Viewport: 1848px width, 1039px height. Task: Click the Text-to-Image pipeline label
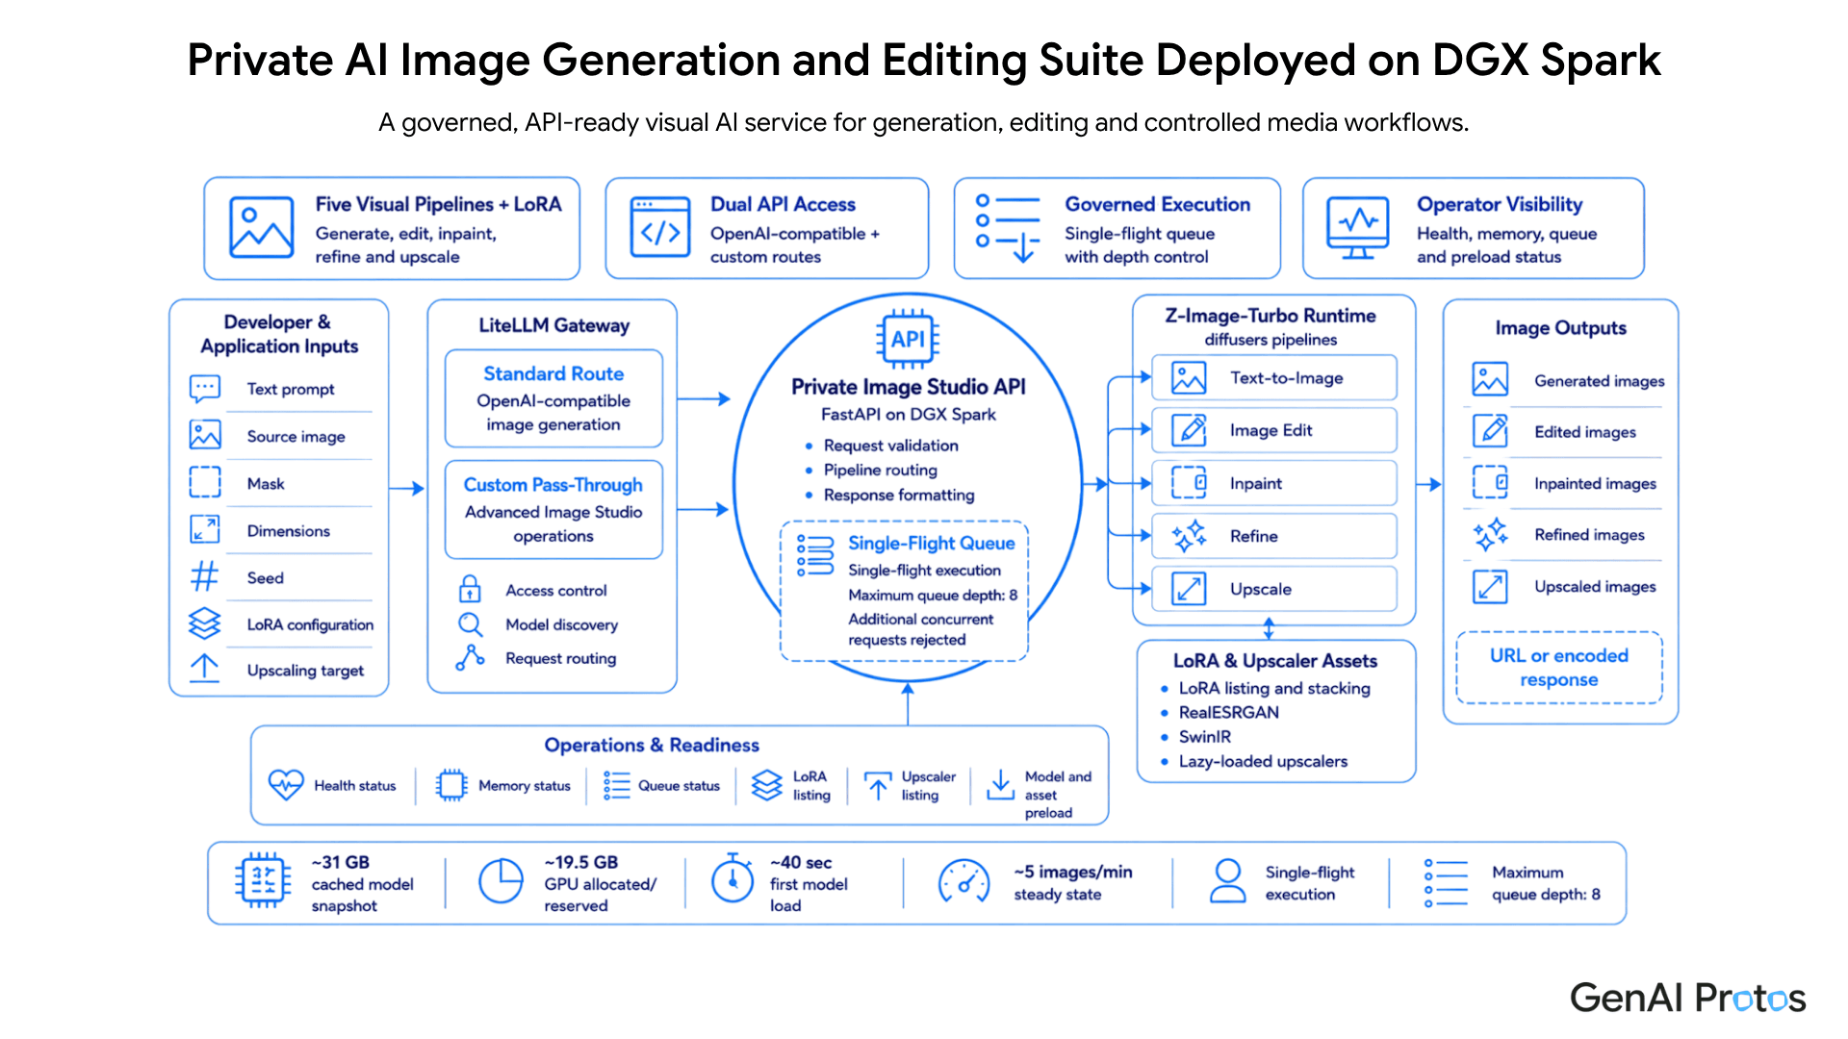(1286, 378)
